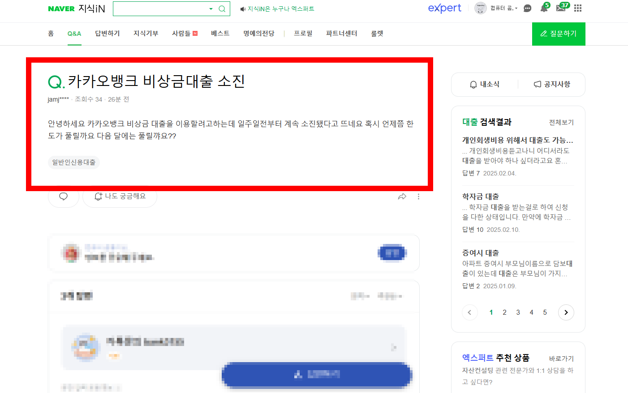The width and height of the screenshot is (628, 393).
Task: Click the user profile avatar
Action: click(481, 8)
